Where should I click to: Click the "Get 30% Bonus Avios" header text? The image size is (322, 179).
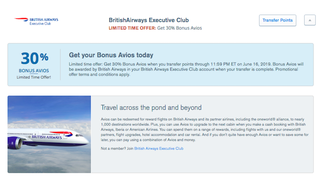pyautogui.click(x=180, y=28)
